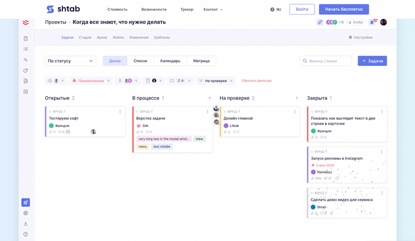The image size is (415, 241).
Task: Click the Войти login button
Action: pos(302,9)
